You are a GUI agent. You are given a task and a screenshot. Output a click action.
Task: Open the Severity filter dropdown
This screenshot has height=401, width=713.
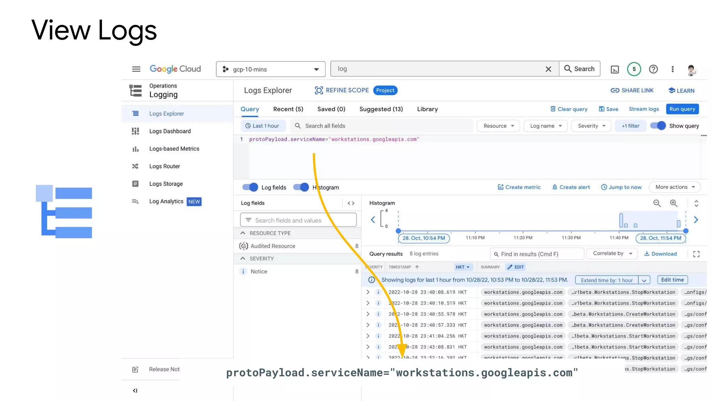point(591,126)
